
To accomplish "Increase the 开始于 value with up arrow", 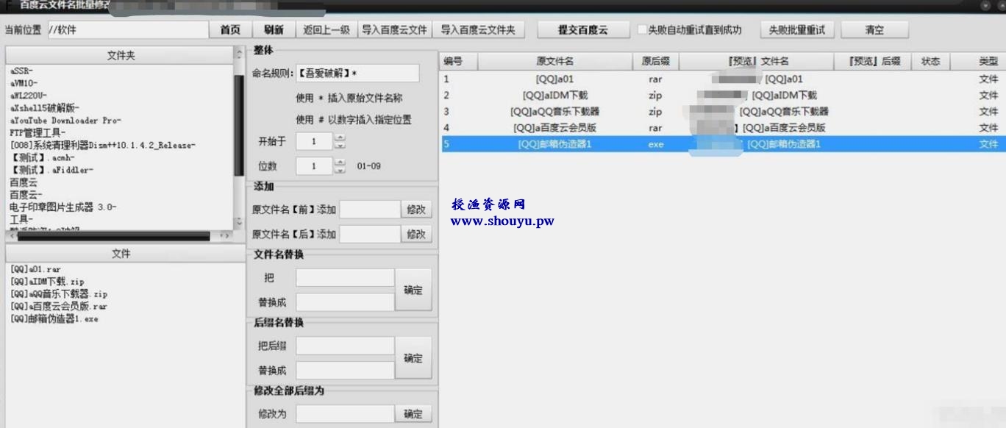I will click(x=339, y=138).
